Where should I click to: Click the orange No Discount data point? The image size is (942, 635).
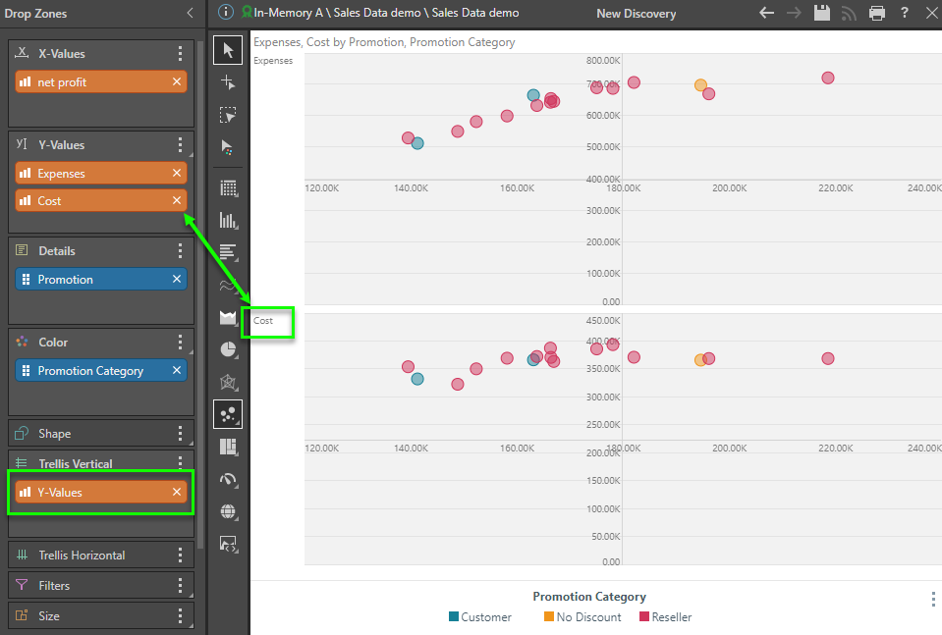click(700, 85)
